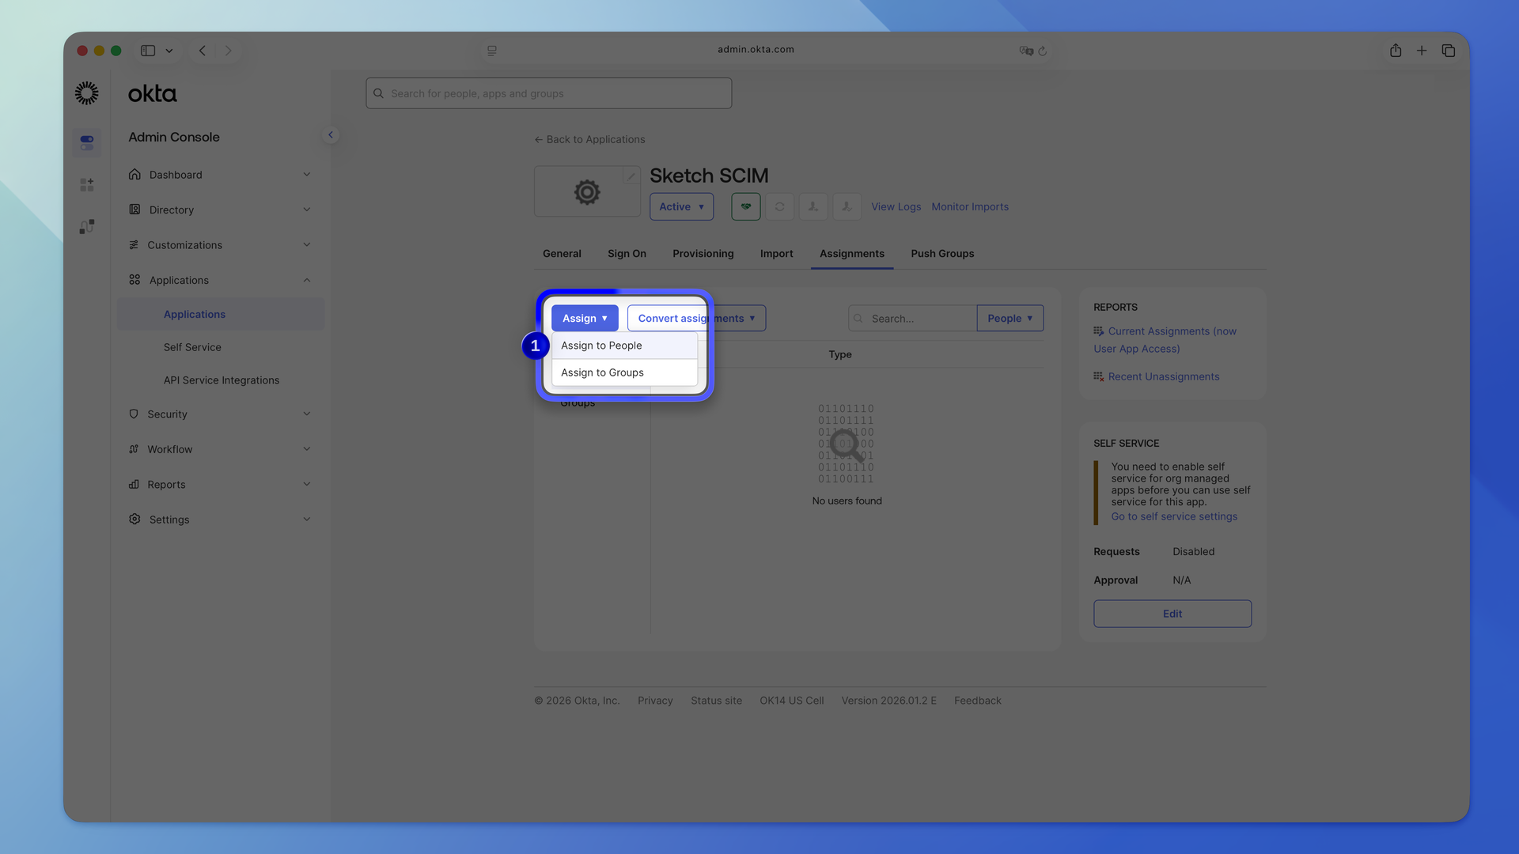Focus the people, apps and groups search field
This screenshot has width=1519, height=854.
point(548,93)
